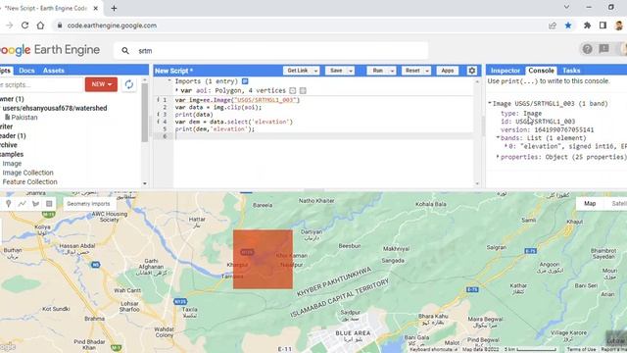This screenshot has height=353, width=627.
Task: Reload the page
Action: pos(24,25)
